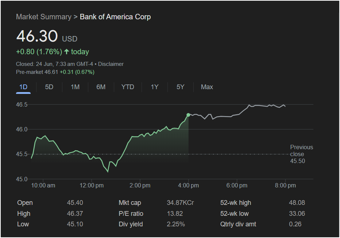This screenshot has height=238, width=340.
Task: Select the 1D time range tab
Action: tap(23, 87)
